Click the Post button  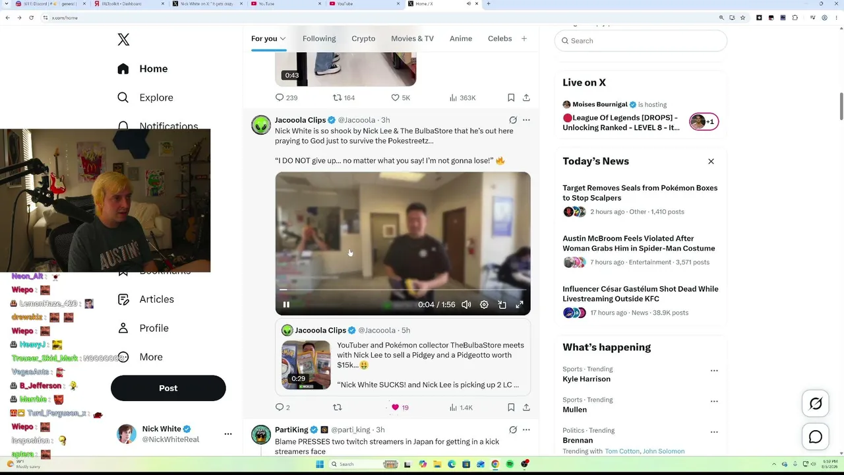click(168, 388)
